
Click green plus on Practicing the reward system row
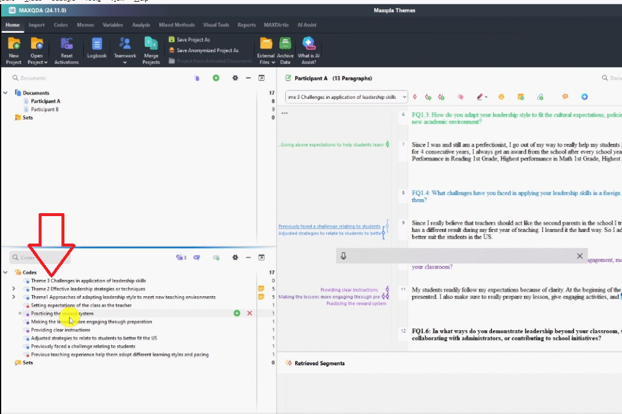tap(237, 313)
